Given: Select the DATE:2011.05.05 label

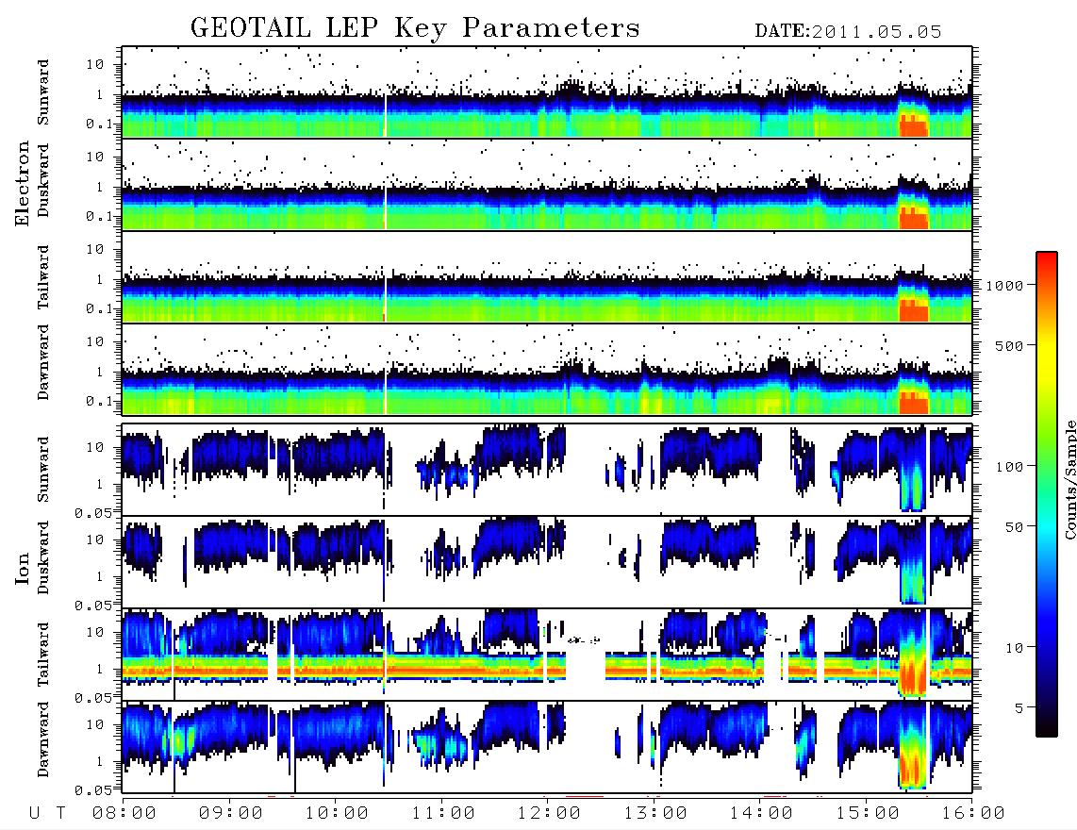Looking at the screenshot, I should (848, 32).
